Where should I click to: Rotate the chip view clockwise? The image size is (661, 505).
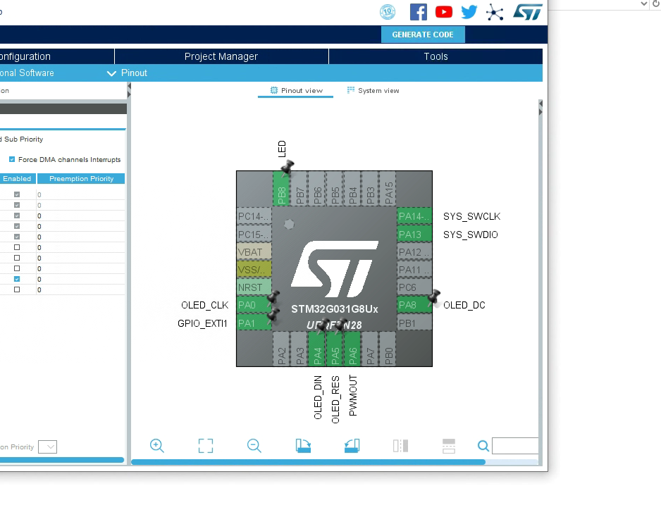pyautogui.click(x=303, y=446)
